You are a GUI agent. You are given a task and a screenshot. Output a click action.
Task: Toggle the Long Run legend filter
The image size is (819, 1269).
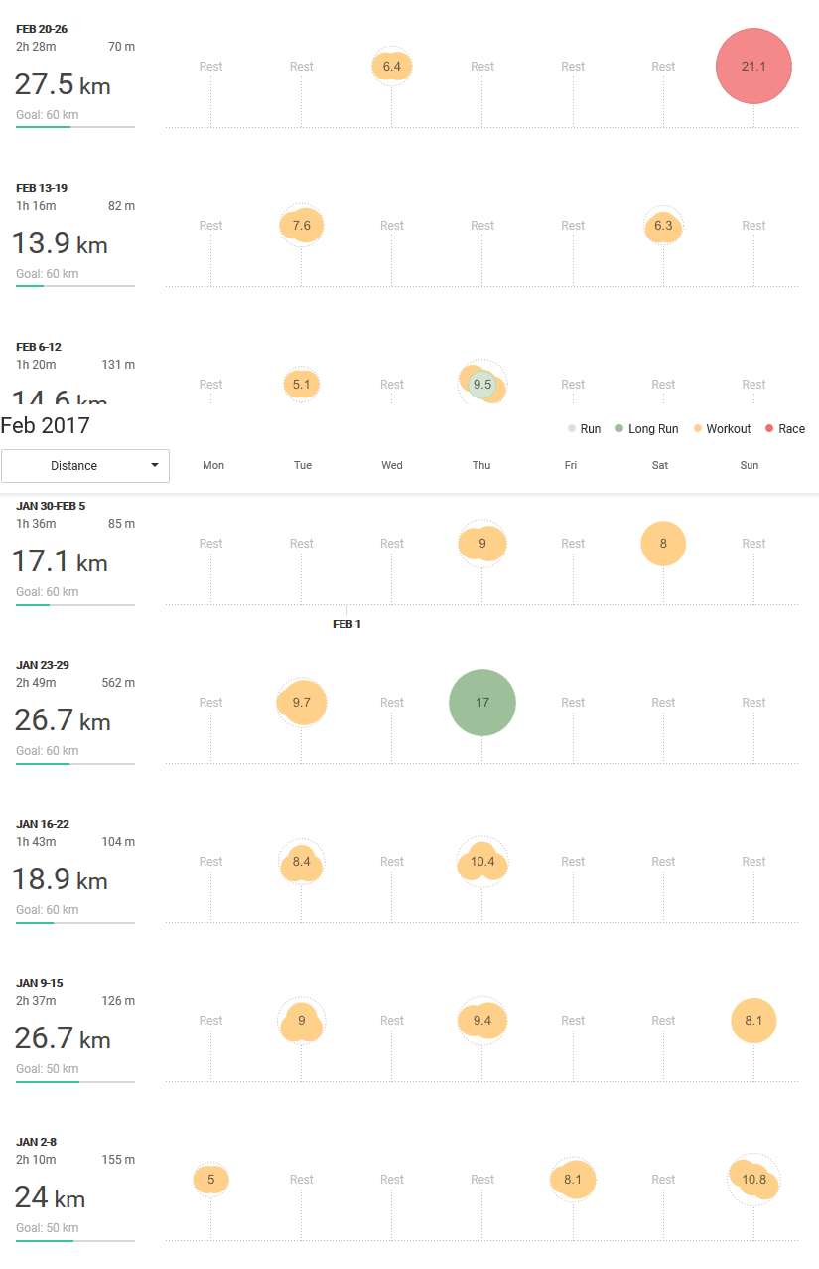646,429
